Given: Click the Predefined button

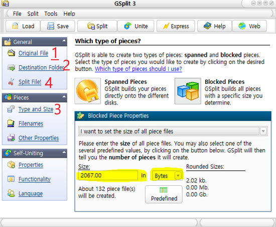Looking at the screenshot, I should [x=164, y=194].
